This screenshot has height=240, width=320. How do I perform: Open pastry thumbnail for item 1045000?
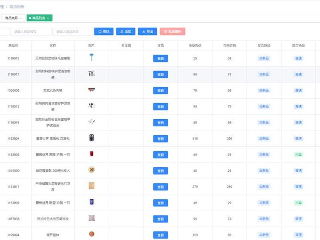[92, 170]
